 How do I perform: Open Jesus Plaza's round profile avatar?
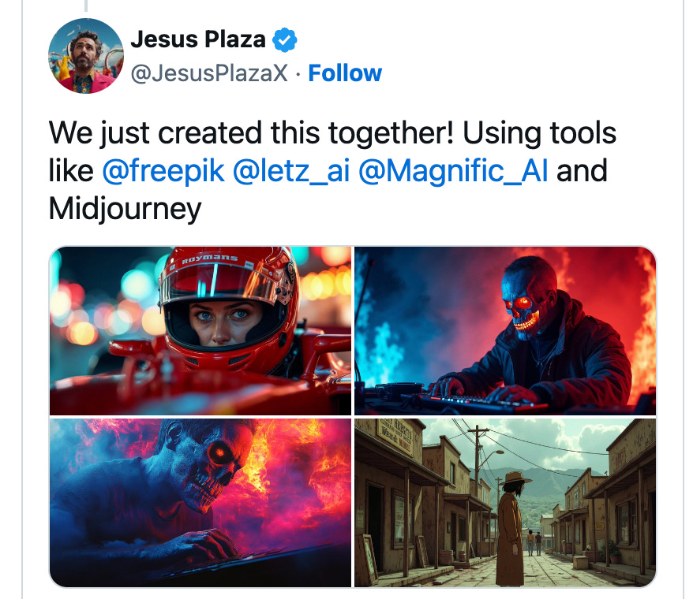(86, 56)
